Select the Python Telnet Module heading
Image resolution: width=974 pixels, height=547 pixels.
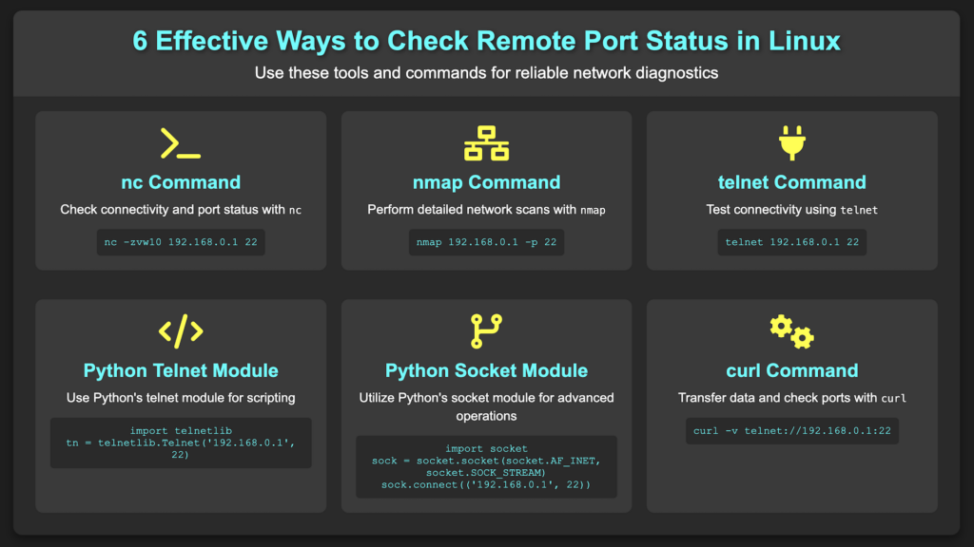(x=181, y=370)
